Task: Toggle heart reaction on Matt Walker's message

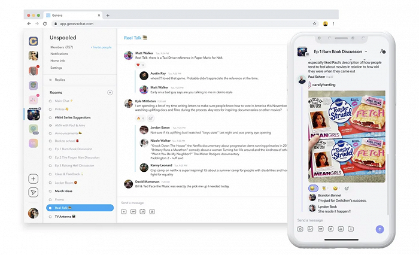Action: click(x=140, y=65)
